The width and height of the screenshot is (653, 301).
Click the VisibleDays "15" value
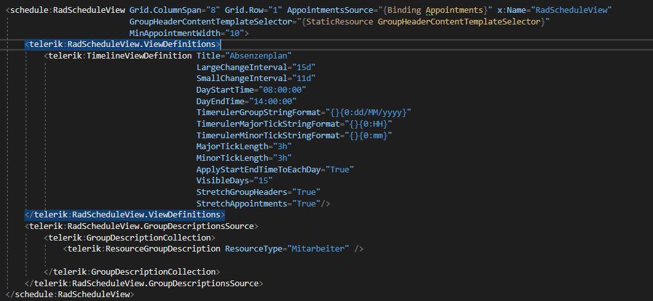(263, 181)
